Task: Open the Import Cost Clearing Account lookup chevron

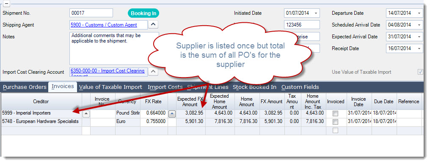Action: [153, 72]
